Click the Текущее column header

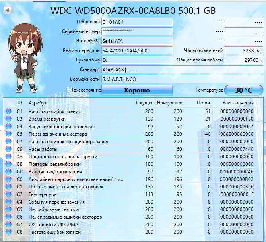141,103
